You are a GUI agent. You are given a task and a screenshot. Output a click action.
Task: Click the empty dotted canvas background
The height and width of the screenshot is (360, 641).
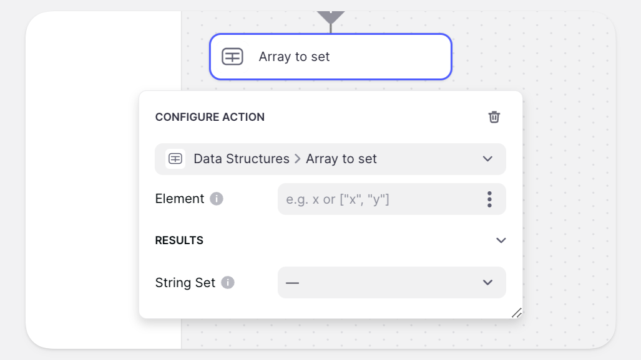568,187
